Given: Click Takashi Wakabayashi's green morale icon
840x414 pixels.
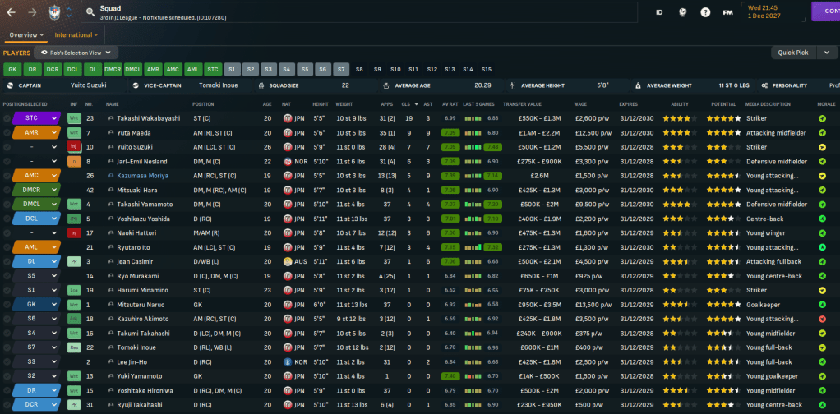Looking at the screenshot, I should pos(823,118).
